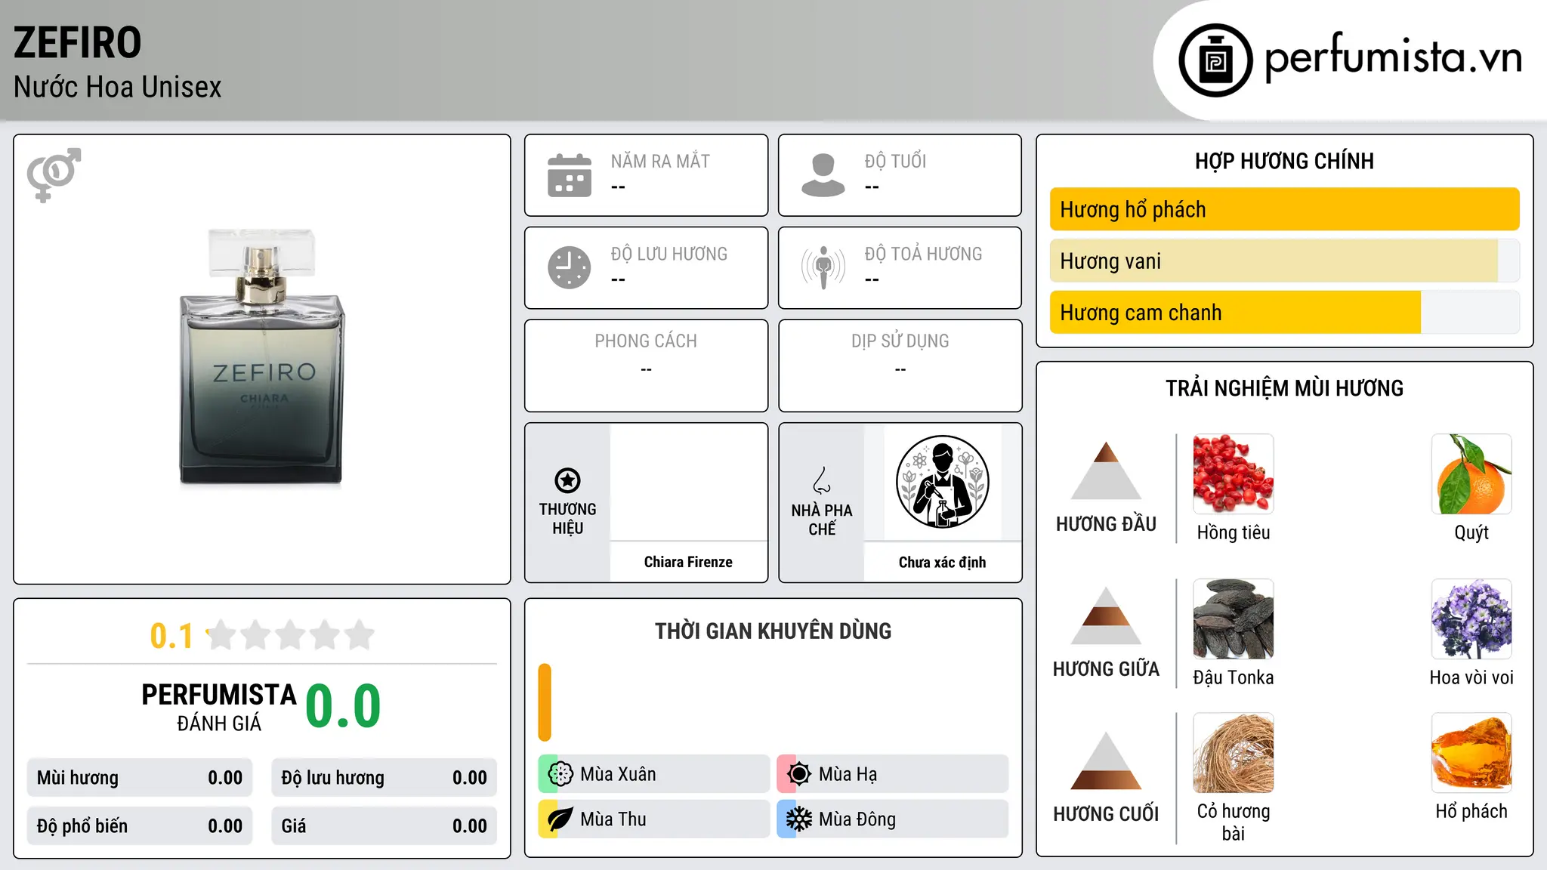Select the Mùa Thu season bar
The image size is (1547, 870).
pyautogui.click(x=654, y=819)
